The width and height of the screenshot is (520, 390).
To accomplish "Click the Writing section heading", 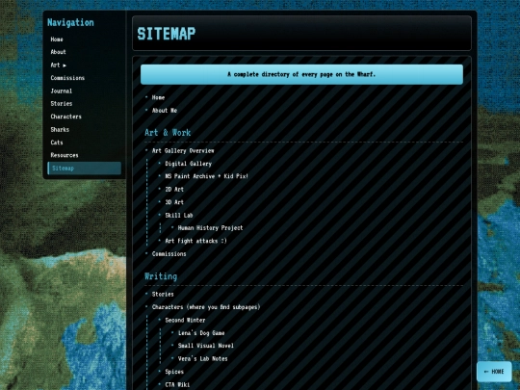I will point(161,276).
